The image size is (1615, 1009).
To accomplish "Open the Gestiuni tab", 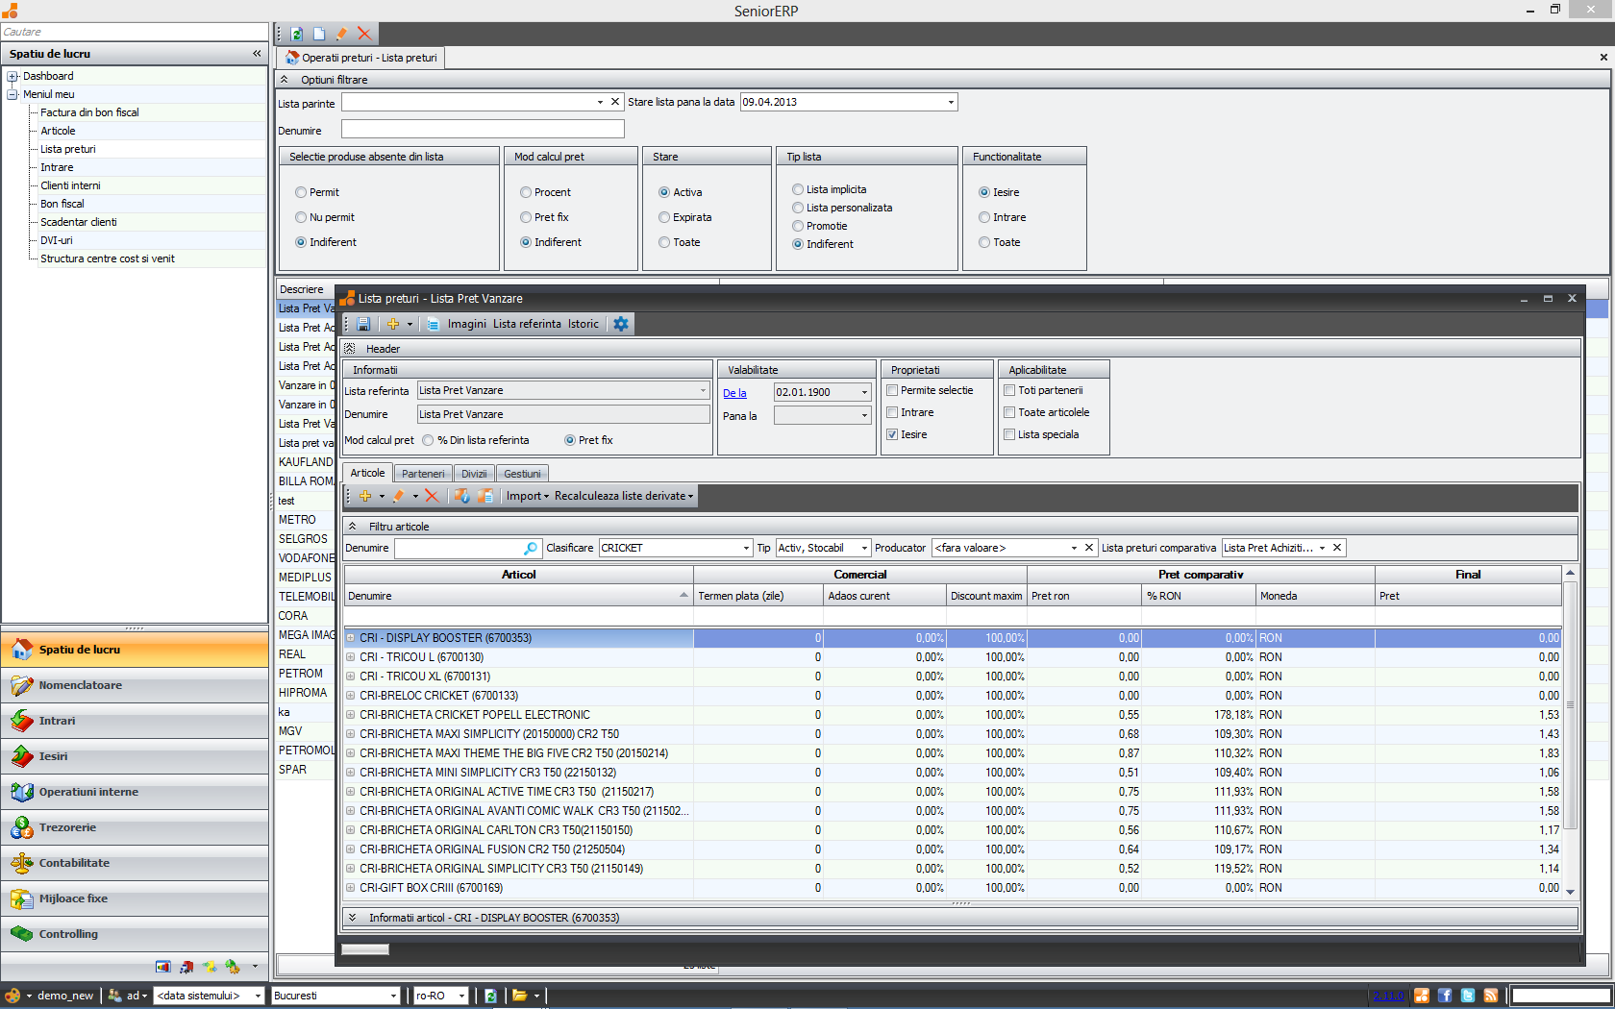I will [522, 474].
